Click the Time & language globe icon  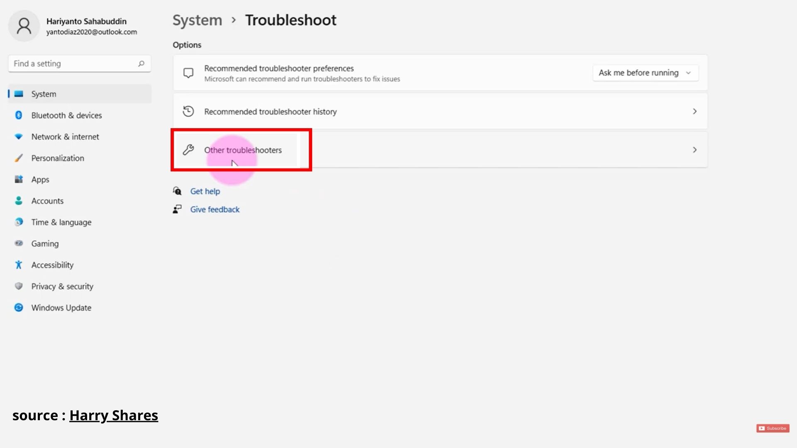(x=19, y=222)
